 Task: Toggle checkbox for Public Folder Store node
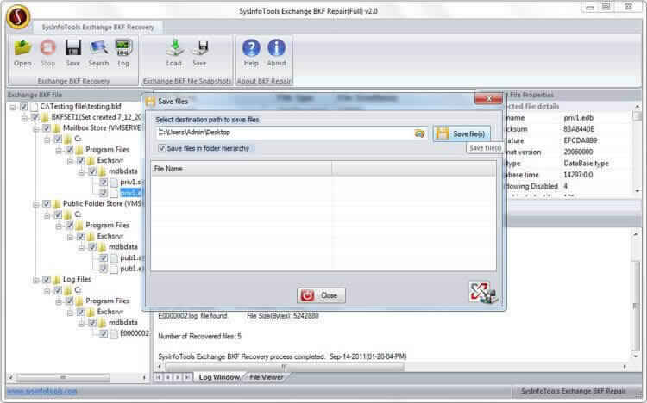(47, 204)
